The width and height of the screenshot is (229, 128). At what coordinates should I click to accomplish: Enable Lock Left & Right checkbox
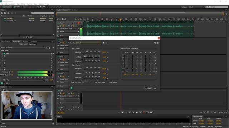click(x=94, y=82)
